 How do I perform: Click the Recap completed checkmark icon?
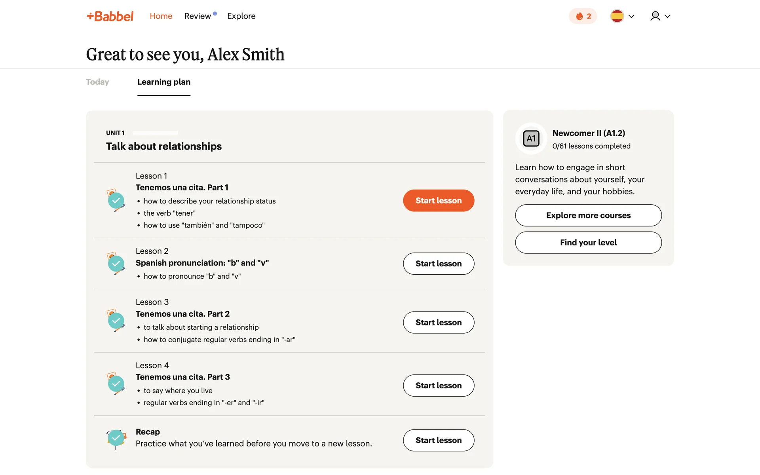pos(116,438)
